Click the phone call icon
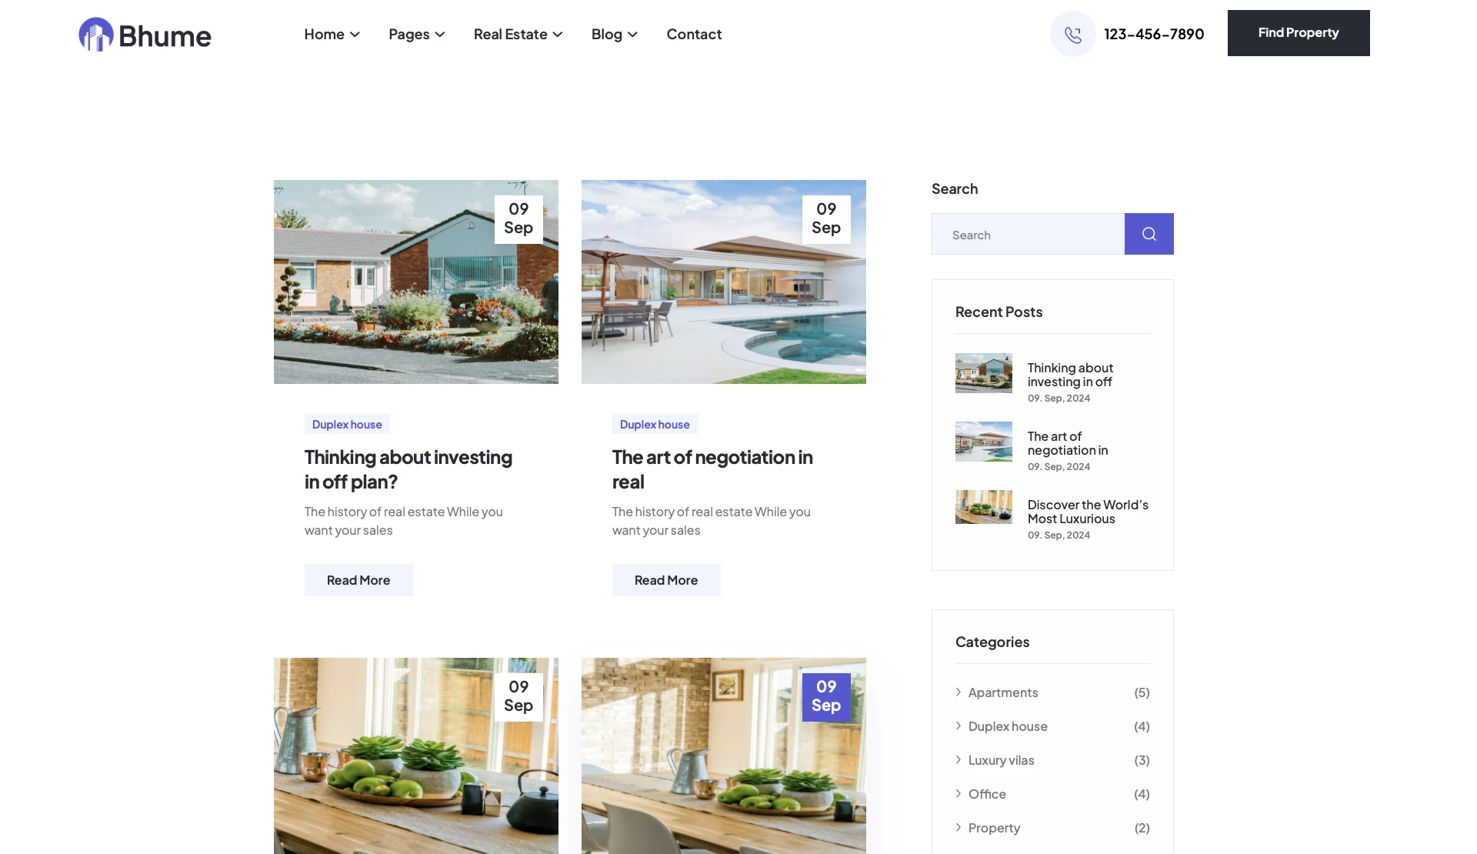The height and width of the screenshot is (854, 1477). coord(1072,34)
